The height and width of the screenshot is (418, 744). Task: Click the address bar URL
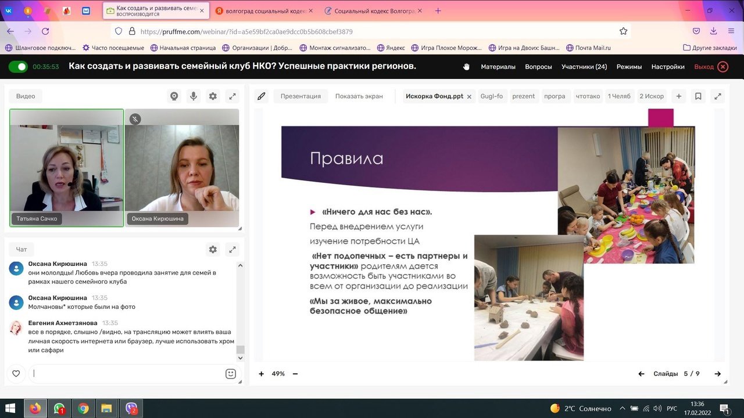[246, 31]
